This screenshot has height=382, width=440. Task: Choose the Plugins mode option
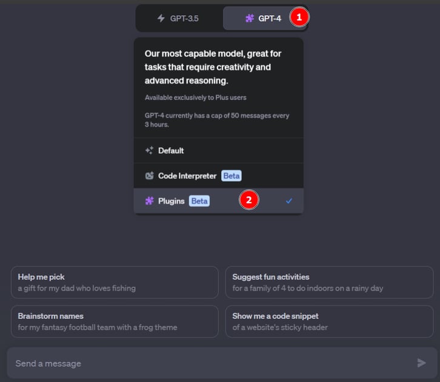[x=219, y=201]
